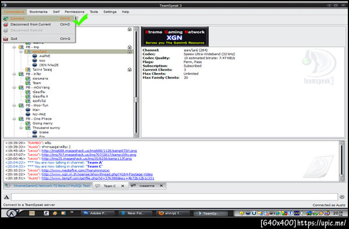Click the PB - Imp channel icon
Screen dimensions: 349x229
point(21,47)
